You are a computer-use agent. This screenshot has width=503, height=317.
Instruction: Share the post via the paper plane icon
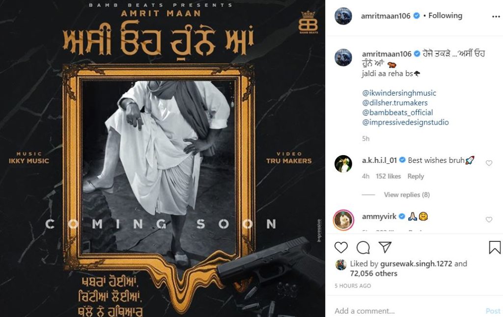[385, 247]
